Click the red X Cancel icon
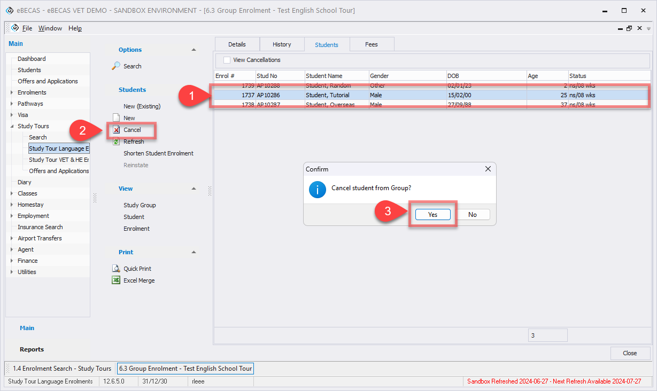 pyautogui.click(x=116, y=130)
